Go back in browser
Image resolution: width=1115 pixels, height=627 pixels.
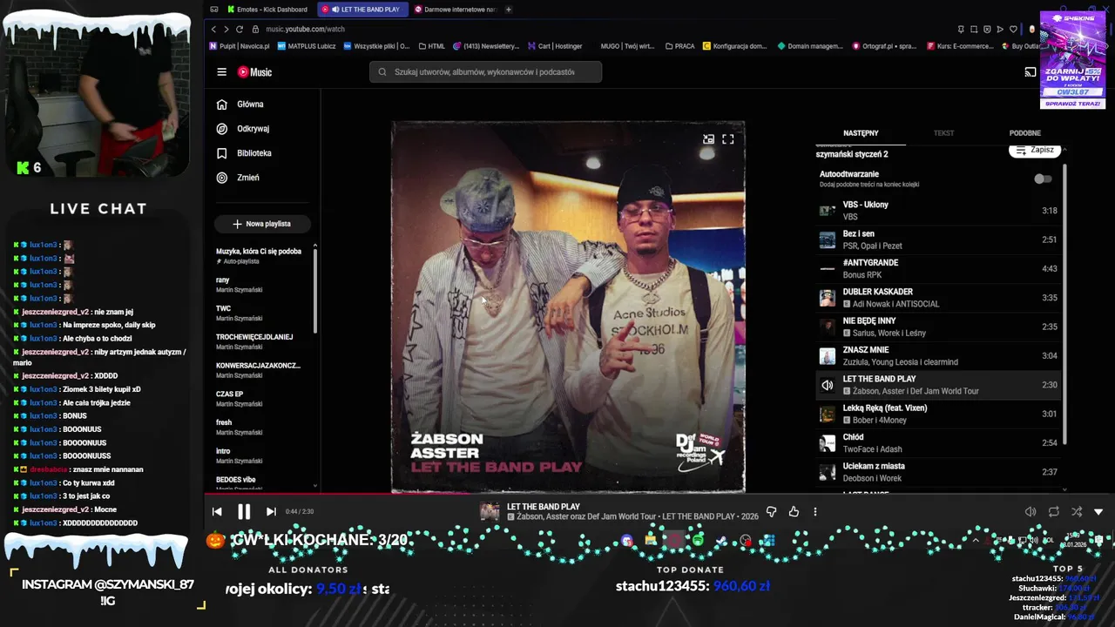pos(214,30)
